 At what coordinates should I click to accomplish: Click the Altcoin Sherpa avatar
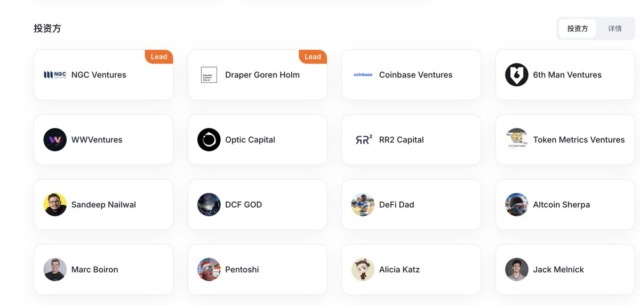pyautogui.click(x=517, y=205)
